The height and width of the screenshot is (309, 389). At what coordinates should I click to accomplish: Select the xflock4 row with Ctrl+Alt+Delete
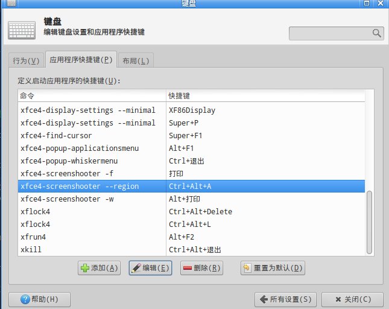coord(191,211)
